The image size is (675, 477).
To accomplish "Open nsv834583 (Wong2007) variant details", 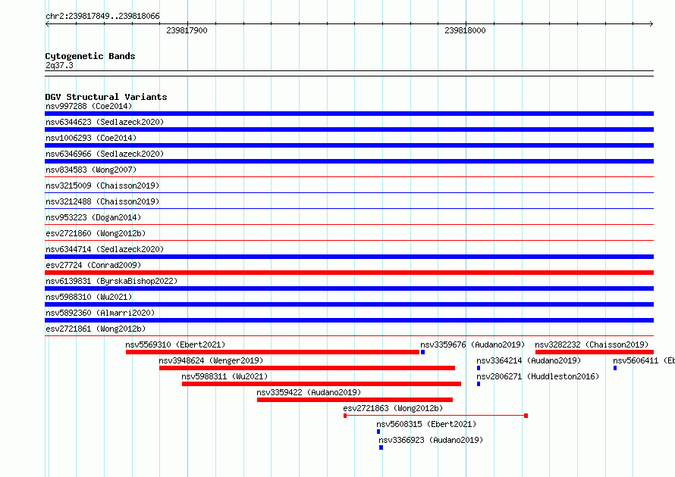I will [91, 170].
